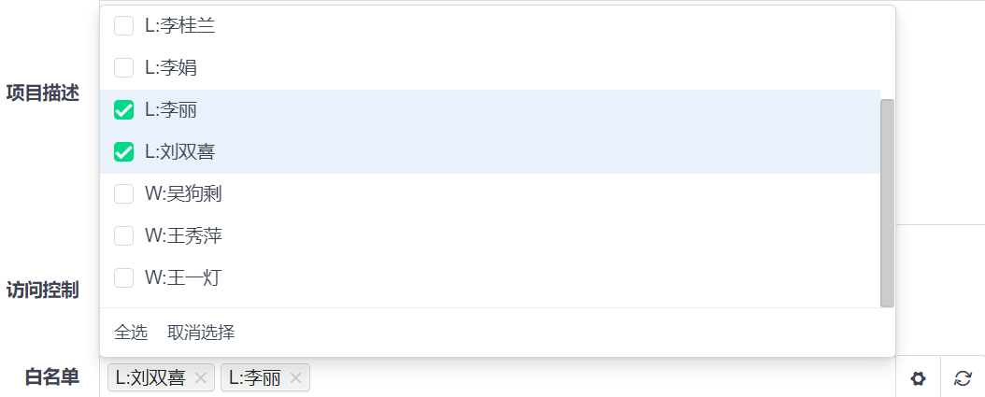Click the dropdown list vertical scrollbar thumb
985x397 pixels.
coord(887,203)
